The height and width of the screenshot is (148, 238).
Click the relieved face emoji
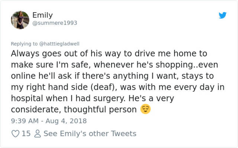click(145, 109)
